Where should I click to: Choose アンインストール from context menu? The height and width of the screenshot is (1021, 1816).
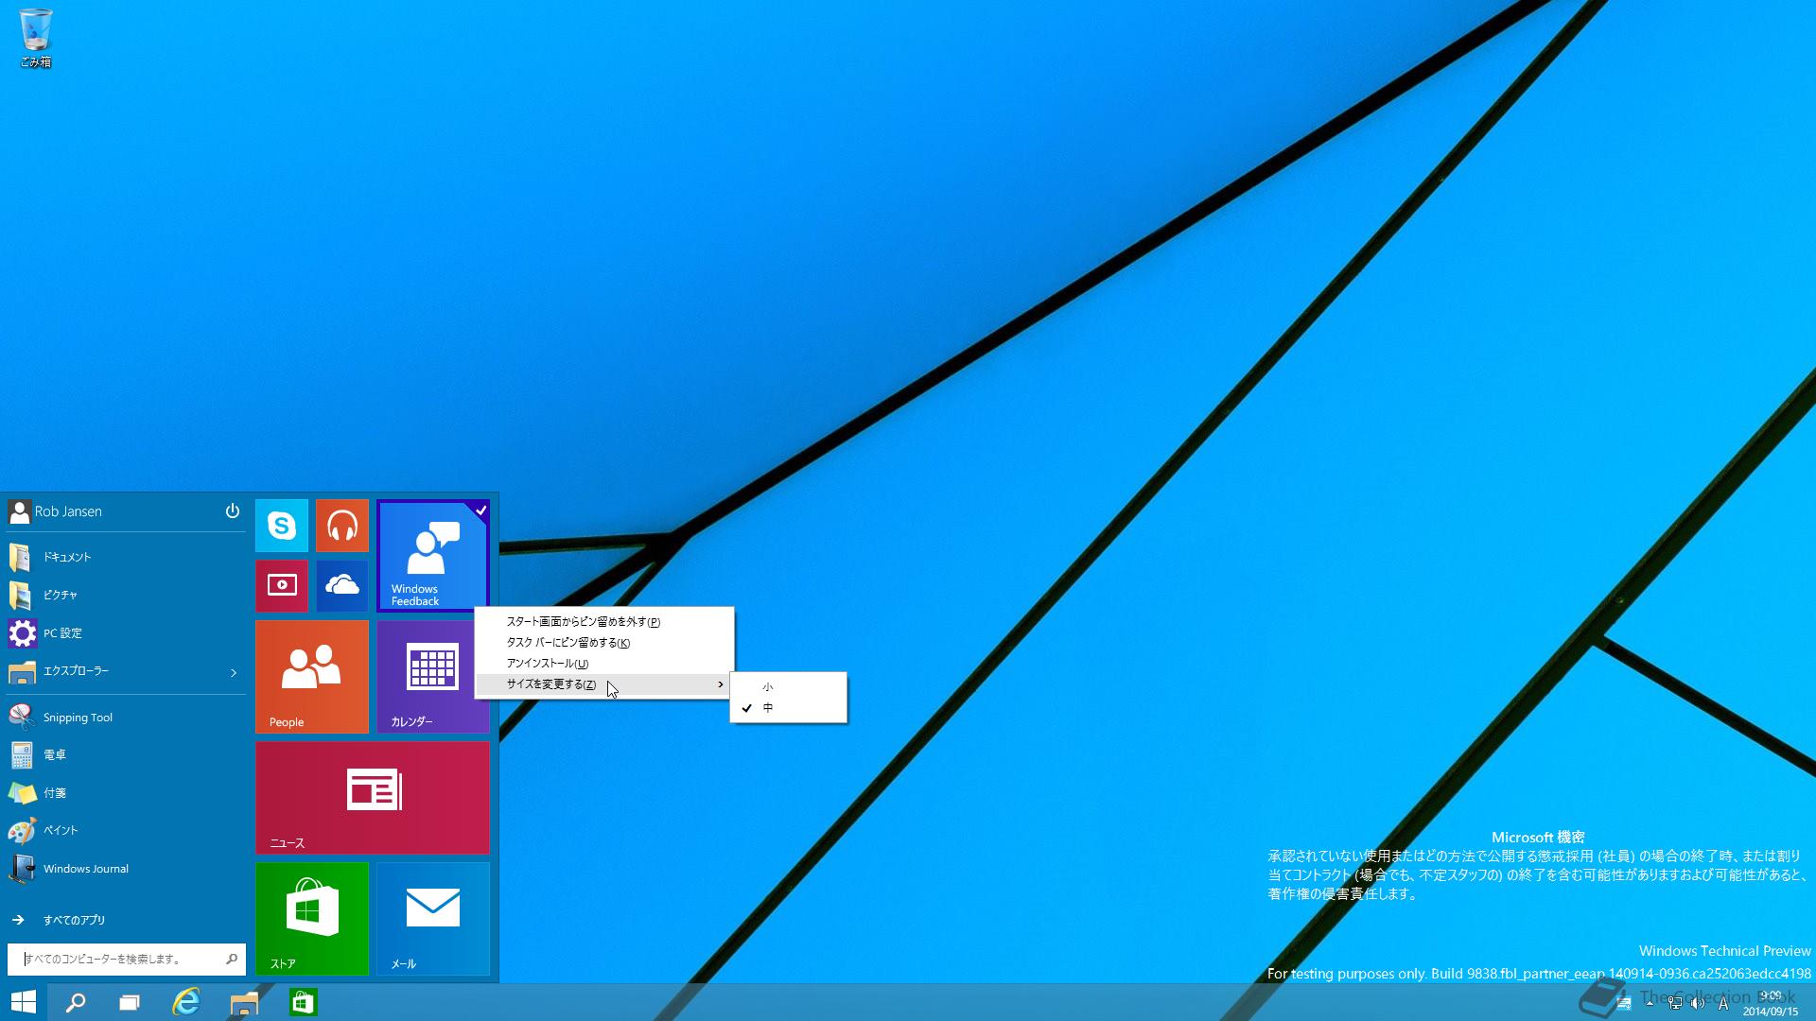click(604, 664)
